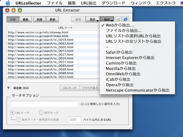This screenshot has width=183, height=137.
Task: Open the URL抽出 menu
Action: [89, 3]
